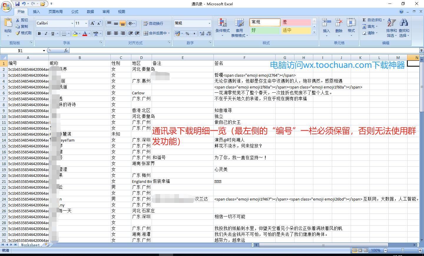
Task: Decrease indent
Action: (130, 33)
